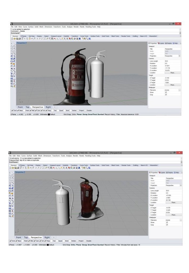Click Save disk icon in upper Rhino window

[x=17, y=39]
